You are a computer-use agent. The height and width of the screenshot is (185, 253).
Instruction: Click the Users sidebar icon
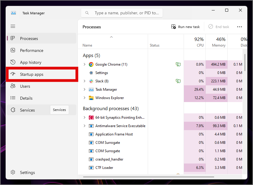(x=13, y=86)
